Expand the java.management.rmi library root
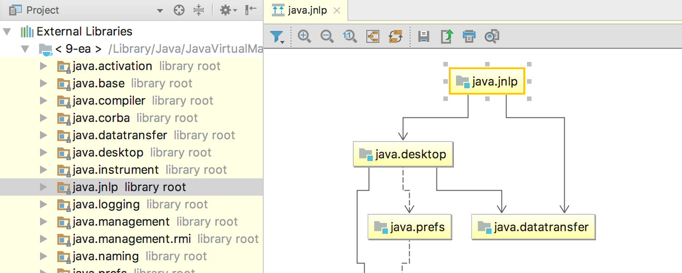The width and height of the screenshot is (682, 273). click(44, 239)
